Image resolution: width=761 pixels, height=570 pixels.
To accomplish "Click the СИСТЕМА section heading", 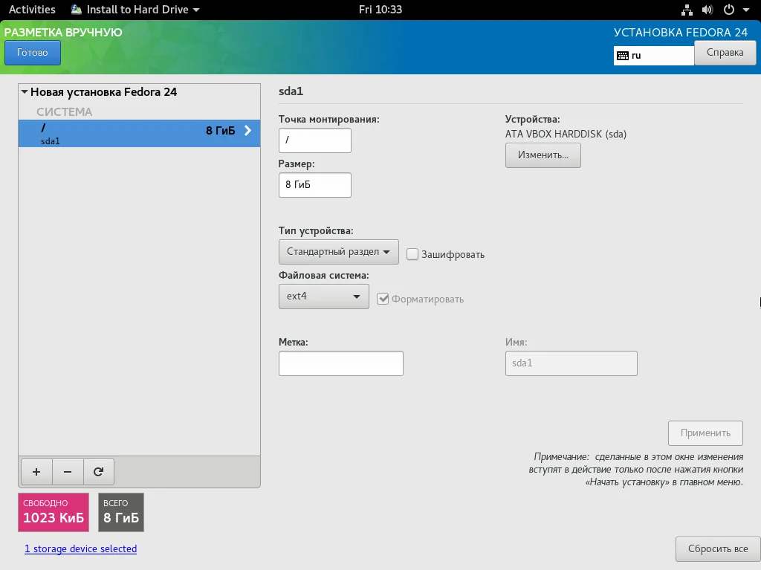I will pos(64,111).
